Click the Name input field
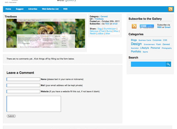Screen dimensions: 177x129 [23, 79]
